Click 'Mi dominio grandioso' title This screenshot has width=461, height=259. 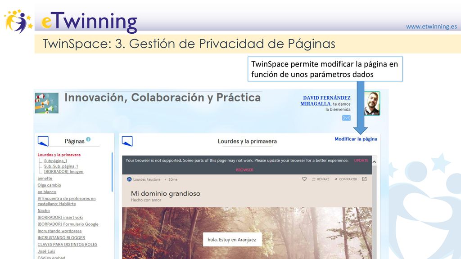coord(166,193)
